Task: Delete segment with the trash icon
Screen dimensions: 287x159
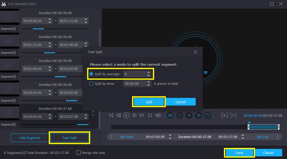Action: tap(179, 116)
